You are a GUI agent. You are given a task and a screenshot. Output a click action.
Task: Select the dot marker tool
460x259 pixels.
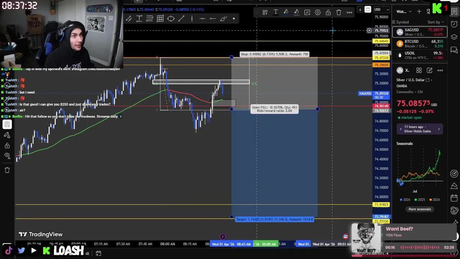[x=234, y=19]
